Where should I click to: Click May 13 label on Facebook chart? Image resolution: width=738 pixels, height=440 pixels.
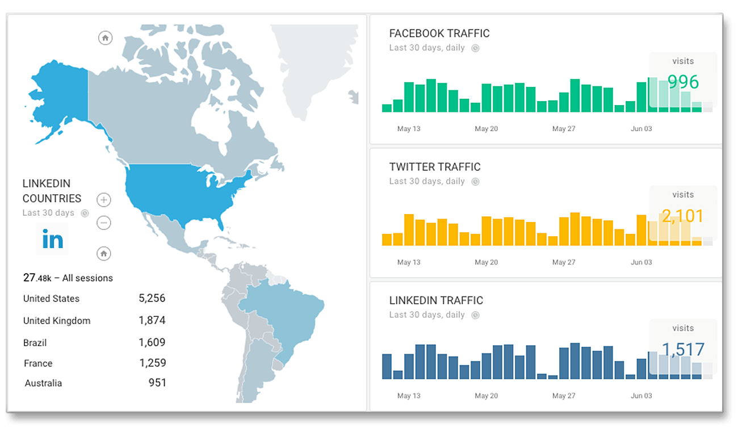(409, 129)
